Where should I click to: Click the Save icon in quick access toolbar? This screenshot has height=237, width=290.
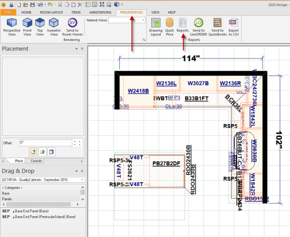32,4
